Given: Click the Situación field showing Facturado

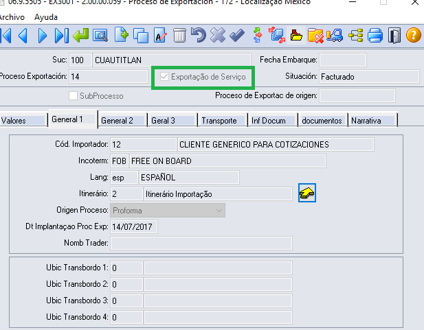Looking at the screenshot, I should pos(369,77).
